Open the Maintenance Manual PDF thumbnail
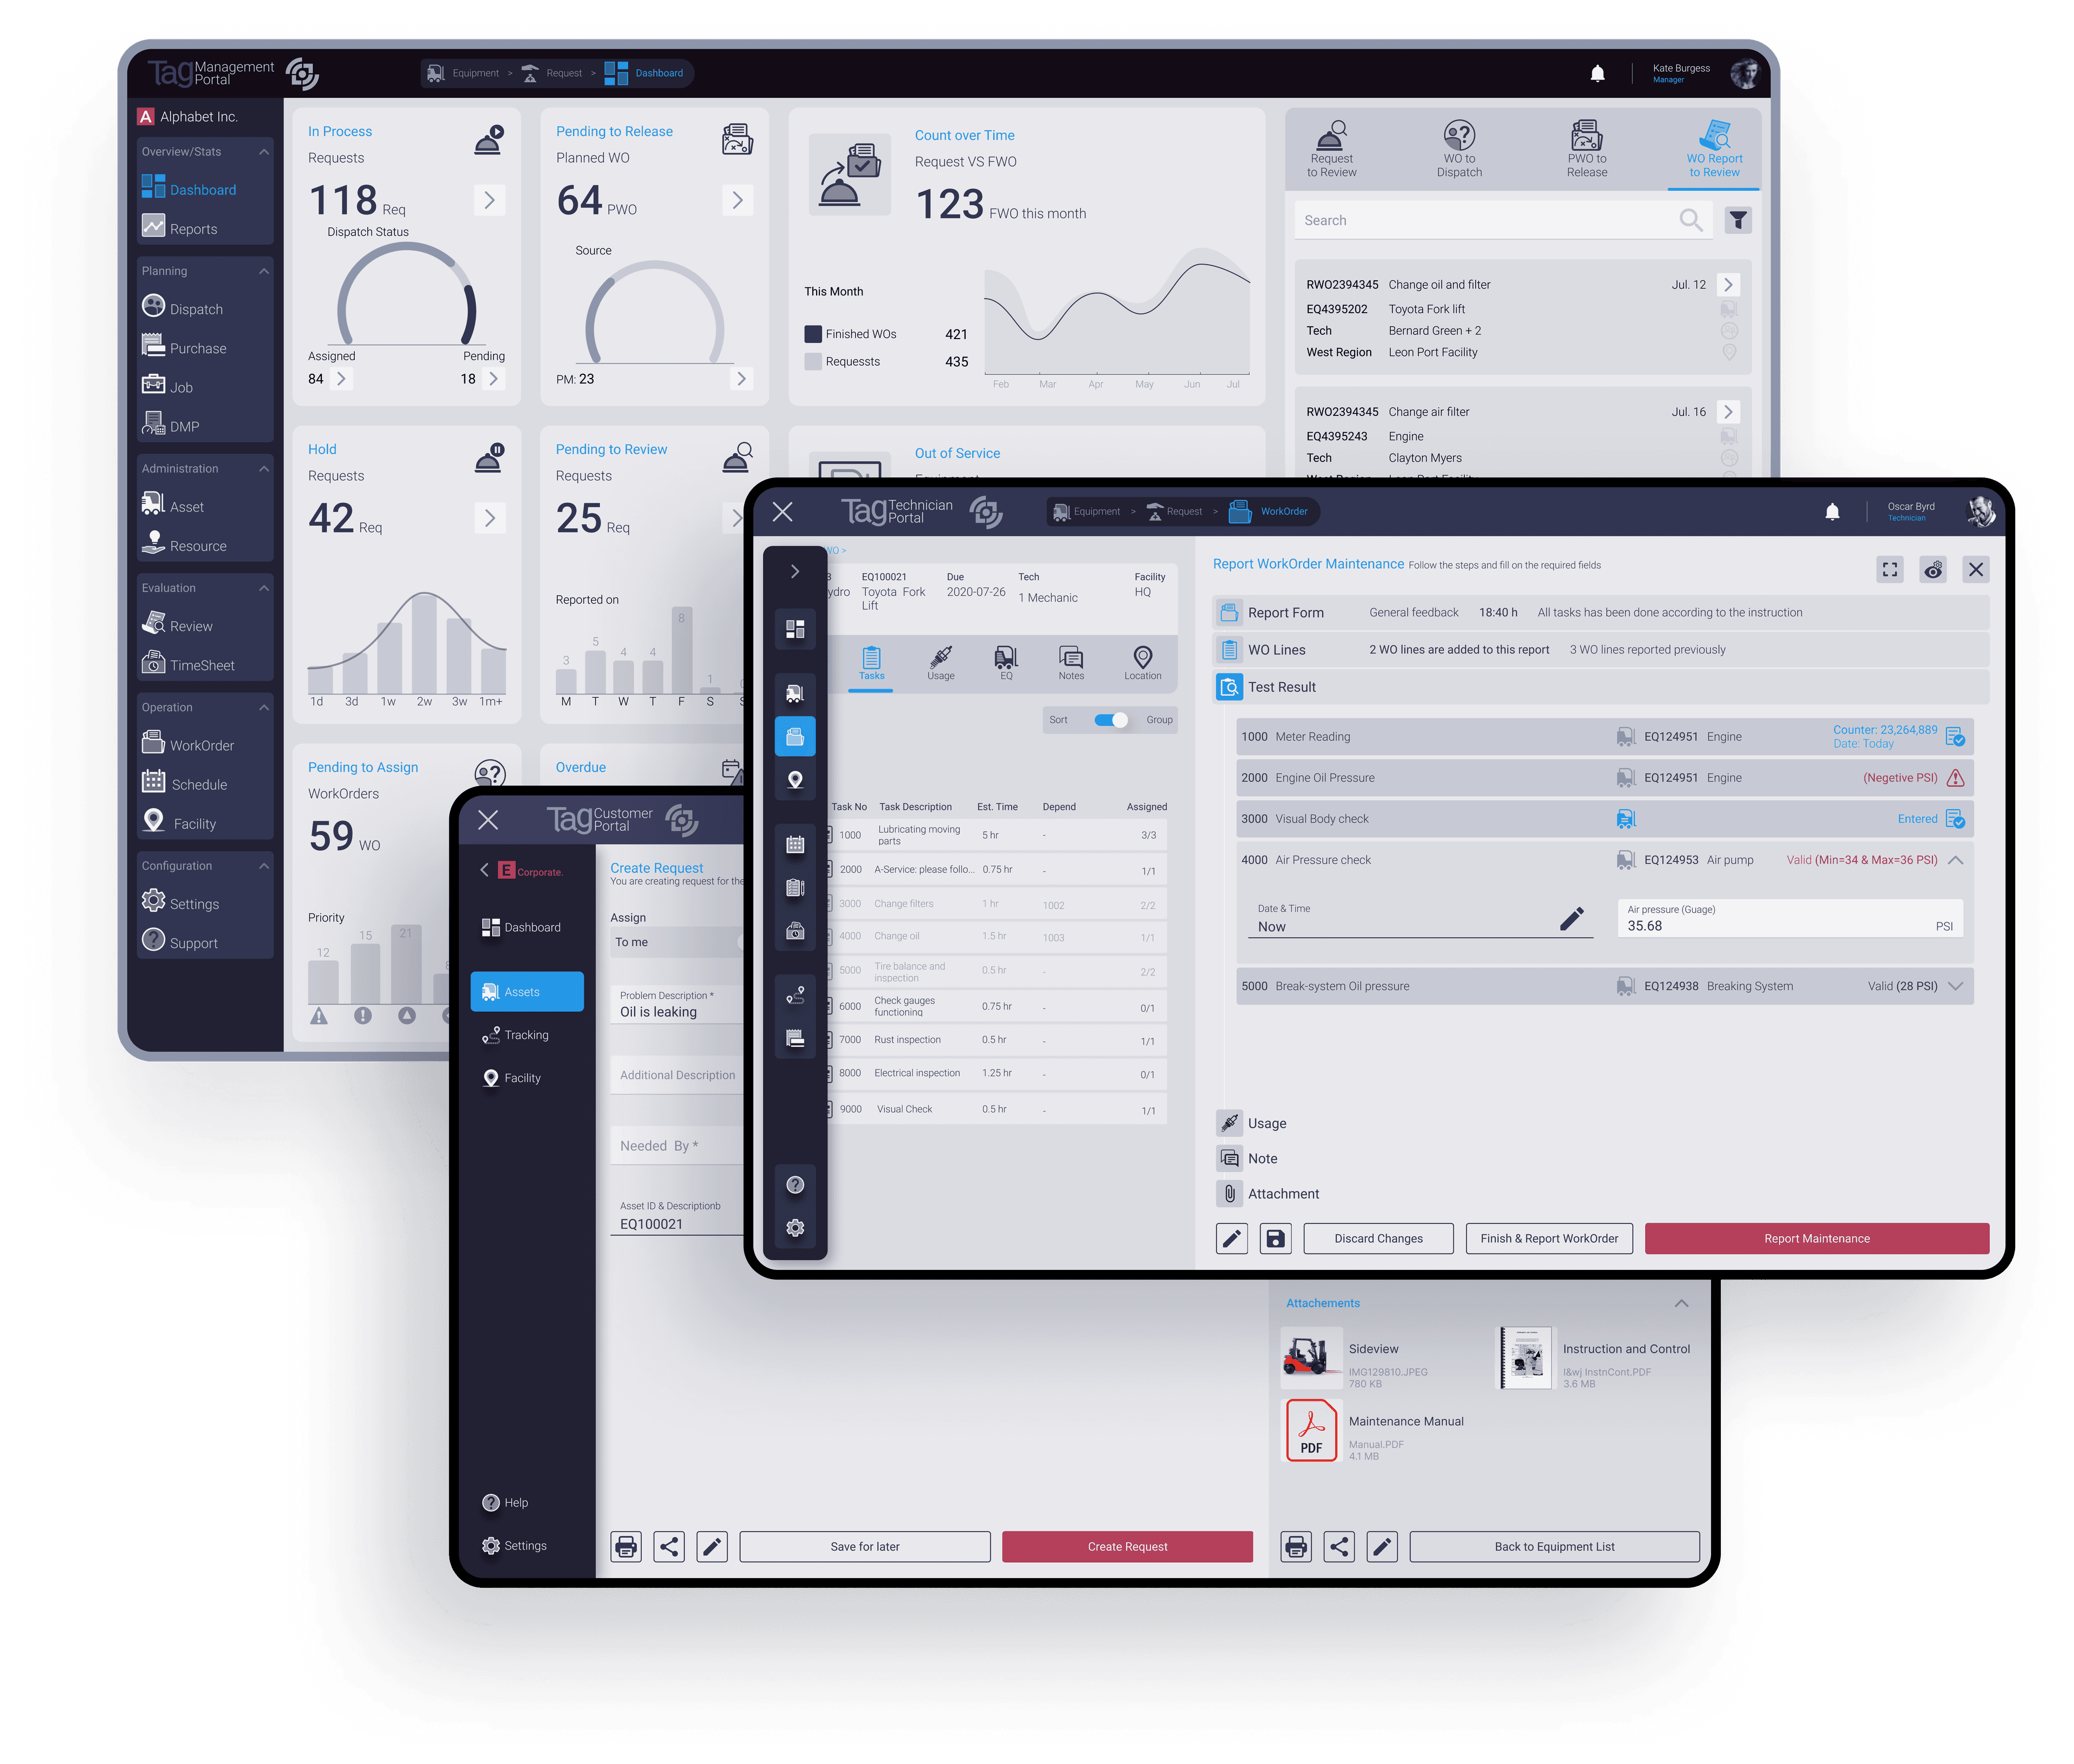The image size is (2074, 1764). (x=1311, y=1430)
